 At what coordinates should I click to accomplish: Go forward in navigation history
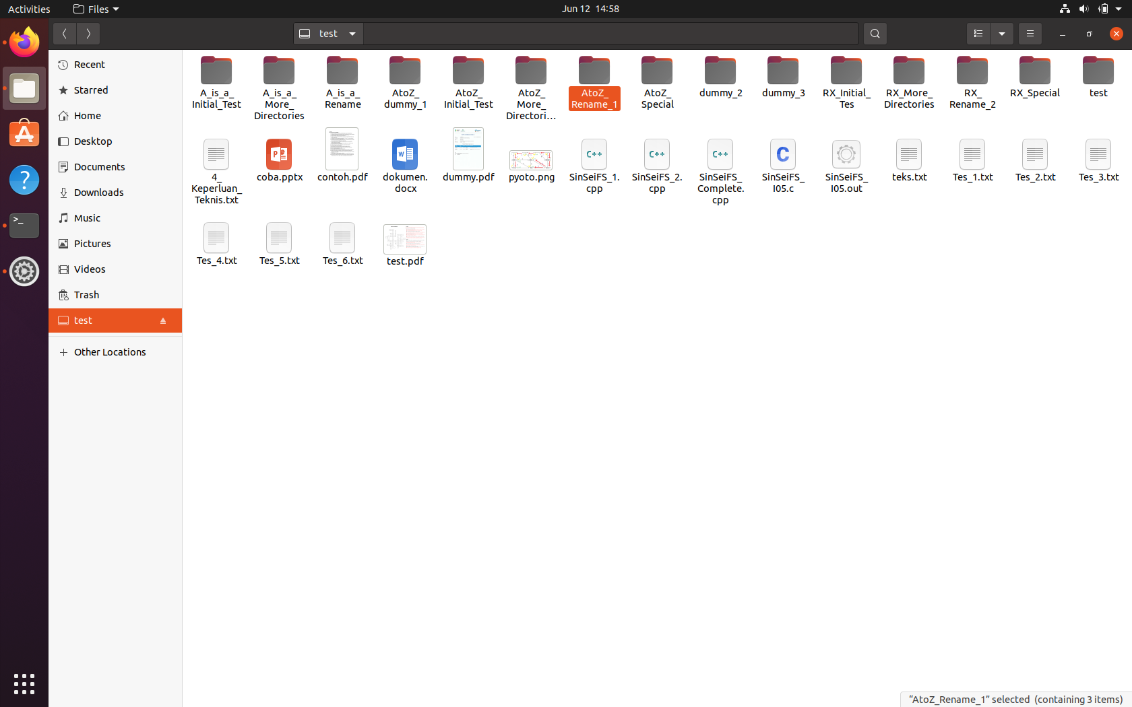88,34
